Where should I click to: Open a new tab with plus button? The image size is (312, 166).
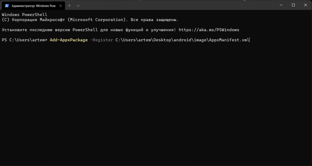pyautogui.click(x=69, y=5)
